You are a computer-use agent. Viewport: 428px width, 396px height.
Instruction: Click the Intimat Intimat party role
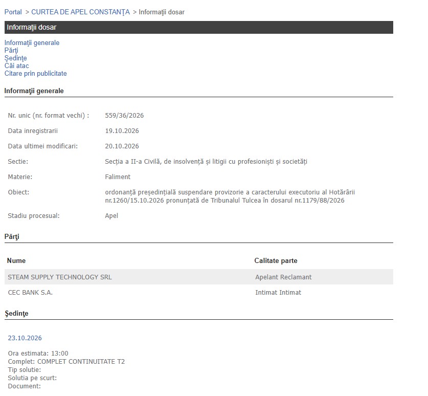click(x=278, y=292)
